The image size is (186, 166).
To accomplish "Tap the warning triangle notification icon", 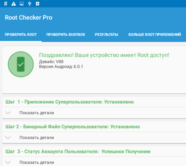I will pyautogui.click(x=14, y=4).
